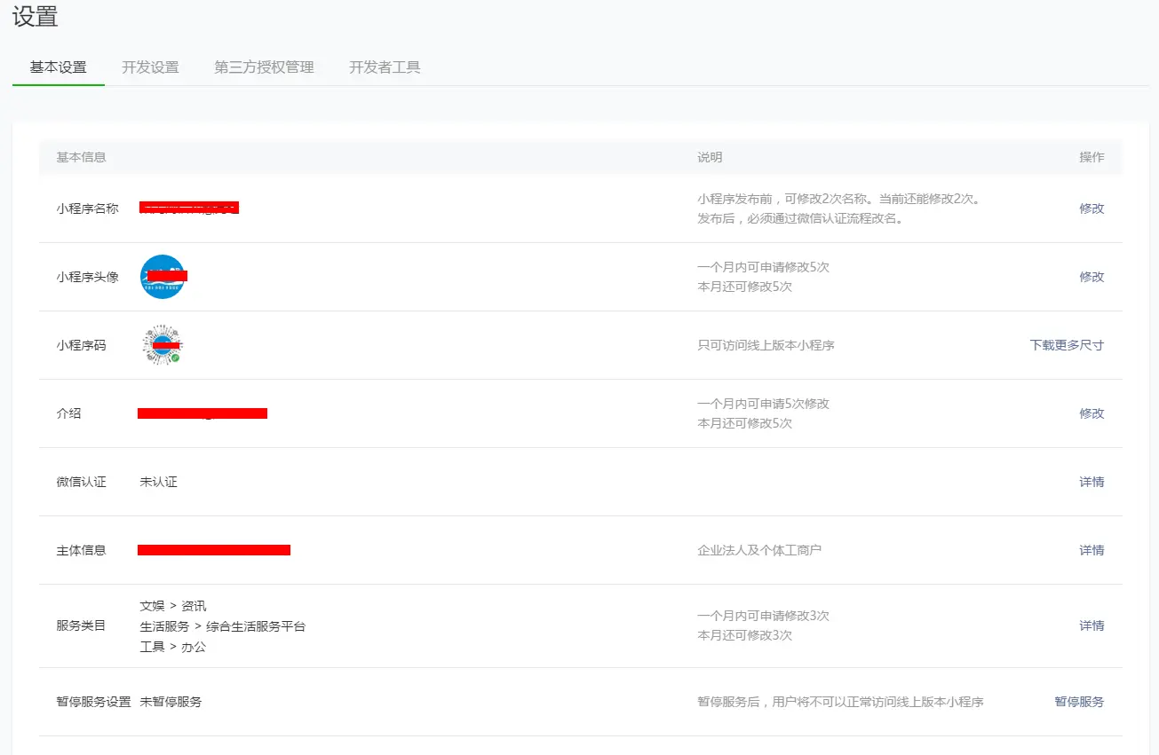The height and width of the screenshot is (755, 1159).
Task: Click the 小程序头像 row label
Action: [x=87, y=277]
